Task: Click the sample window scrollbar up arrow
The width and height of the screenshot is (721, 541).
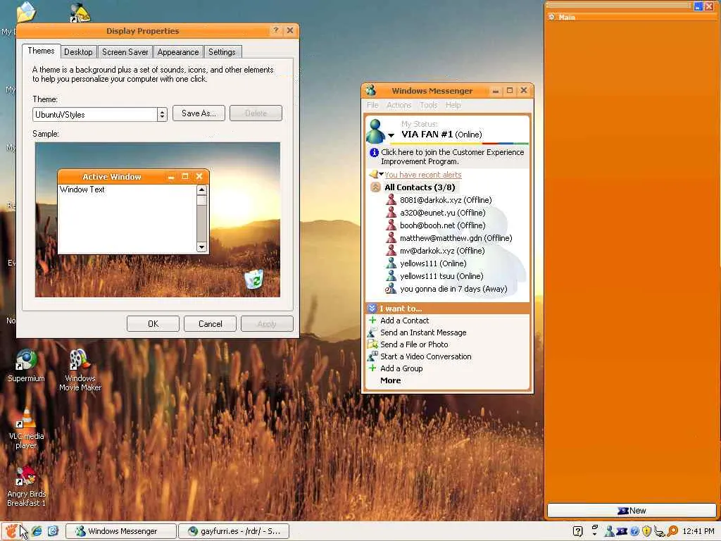Action: coord(201,189)
